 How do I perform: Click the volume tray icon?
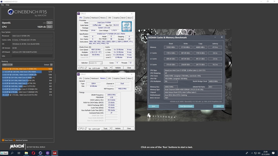[259, 153]
